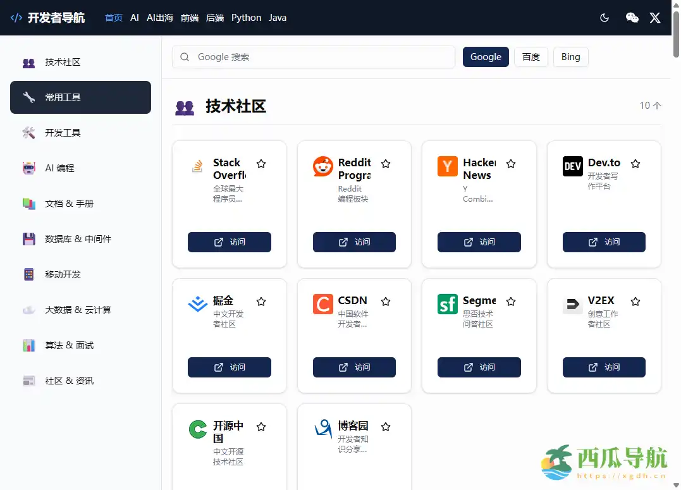Open the 技术社区 sidebar category
The image size is (681, 490).
(x=80, y=62)
